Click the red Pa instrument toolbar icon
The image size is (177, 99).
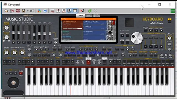coord(12,11)
